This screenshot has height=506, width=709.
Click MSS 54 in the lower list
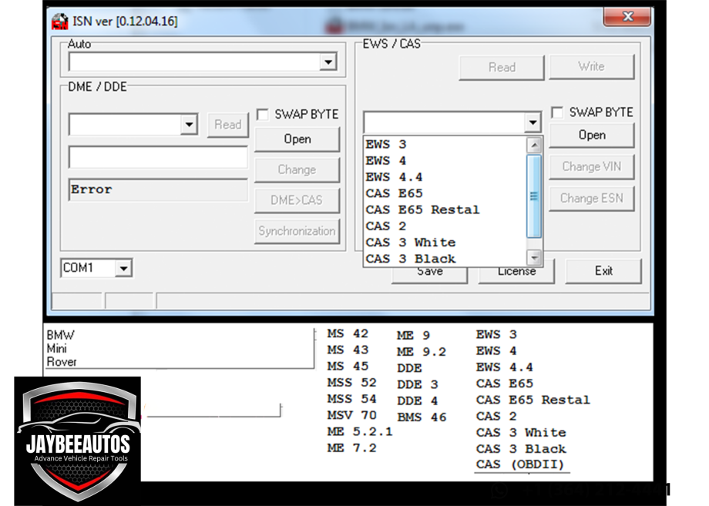[x=351, y=399]
